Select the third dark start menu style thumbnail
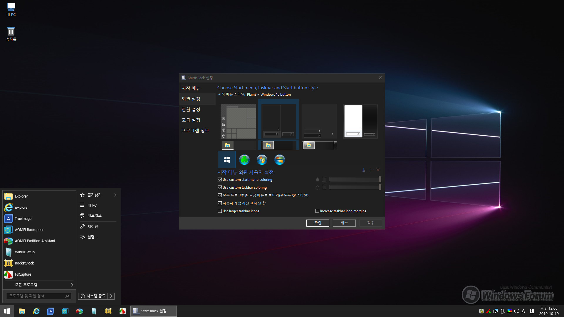Viewport: 564px width, 317px height. [x=320, y=121]
